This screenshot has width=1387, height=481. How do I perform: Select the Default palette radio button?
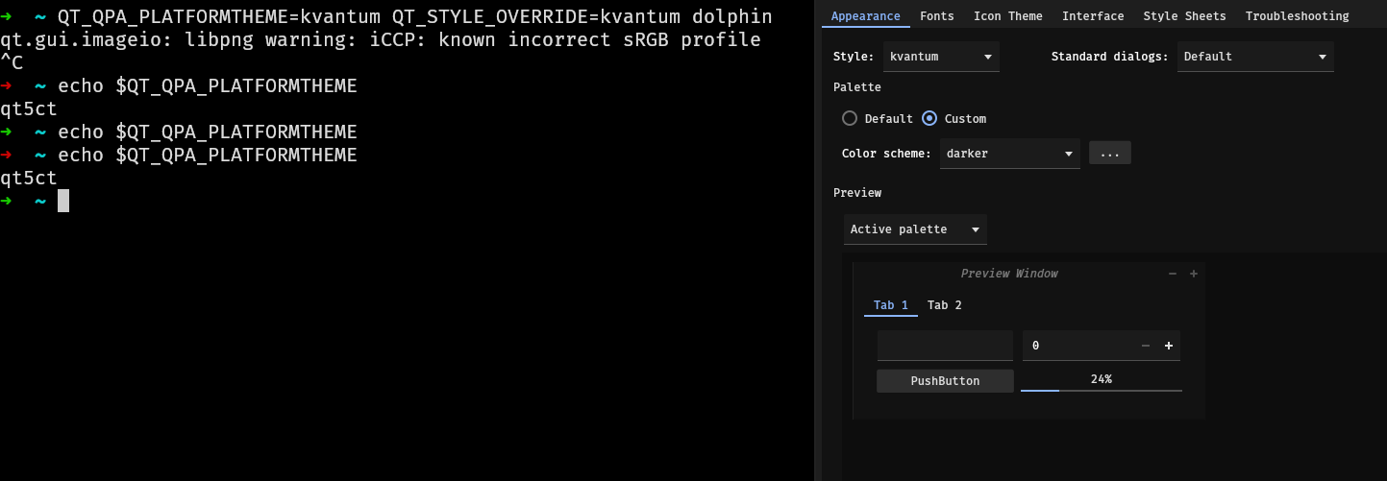(850, 119)
